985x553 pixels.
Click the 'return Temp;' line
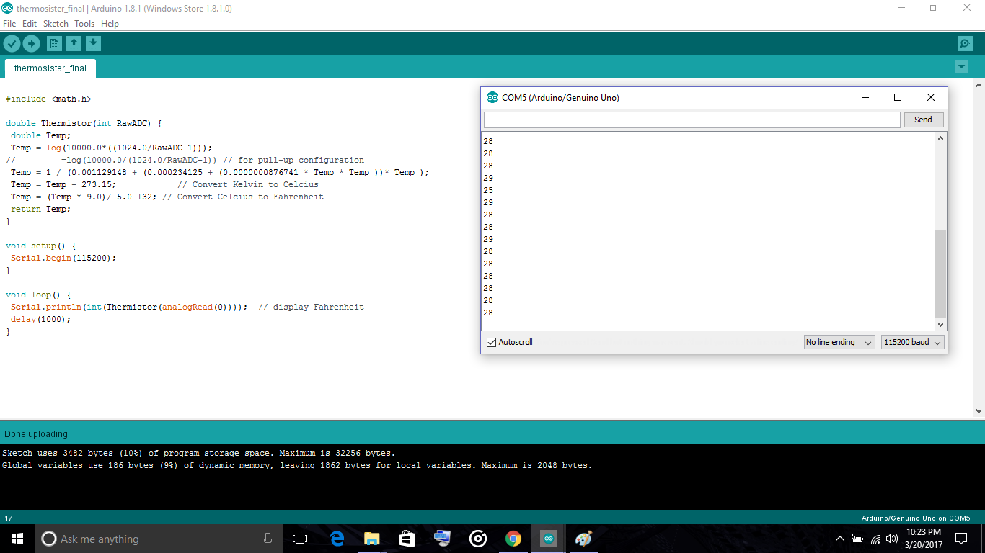coord(41,209)
